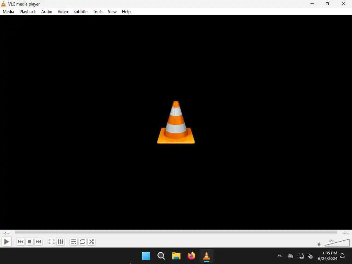The width and height of the screenshot is (352, 264).
Task: Minimize the VLC window
Action: (312, 3)
